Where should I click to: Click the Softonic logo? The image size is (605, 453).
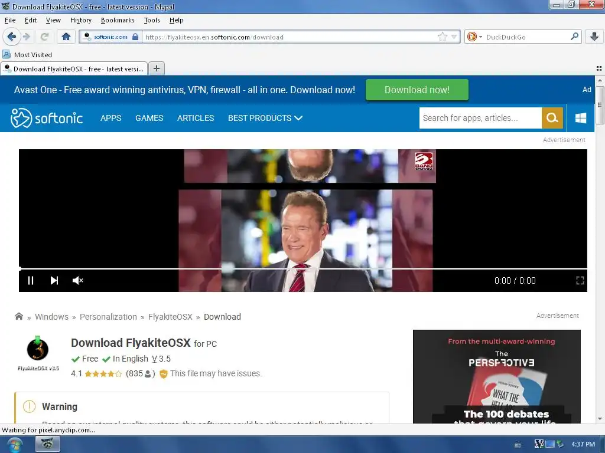(x=47, y=118)
